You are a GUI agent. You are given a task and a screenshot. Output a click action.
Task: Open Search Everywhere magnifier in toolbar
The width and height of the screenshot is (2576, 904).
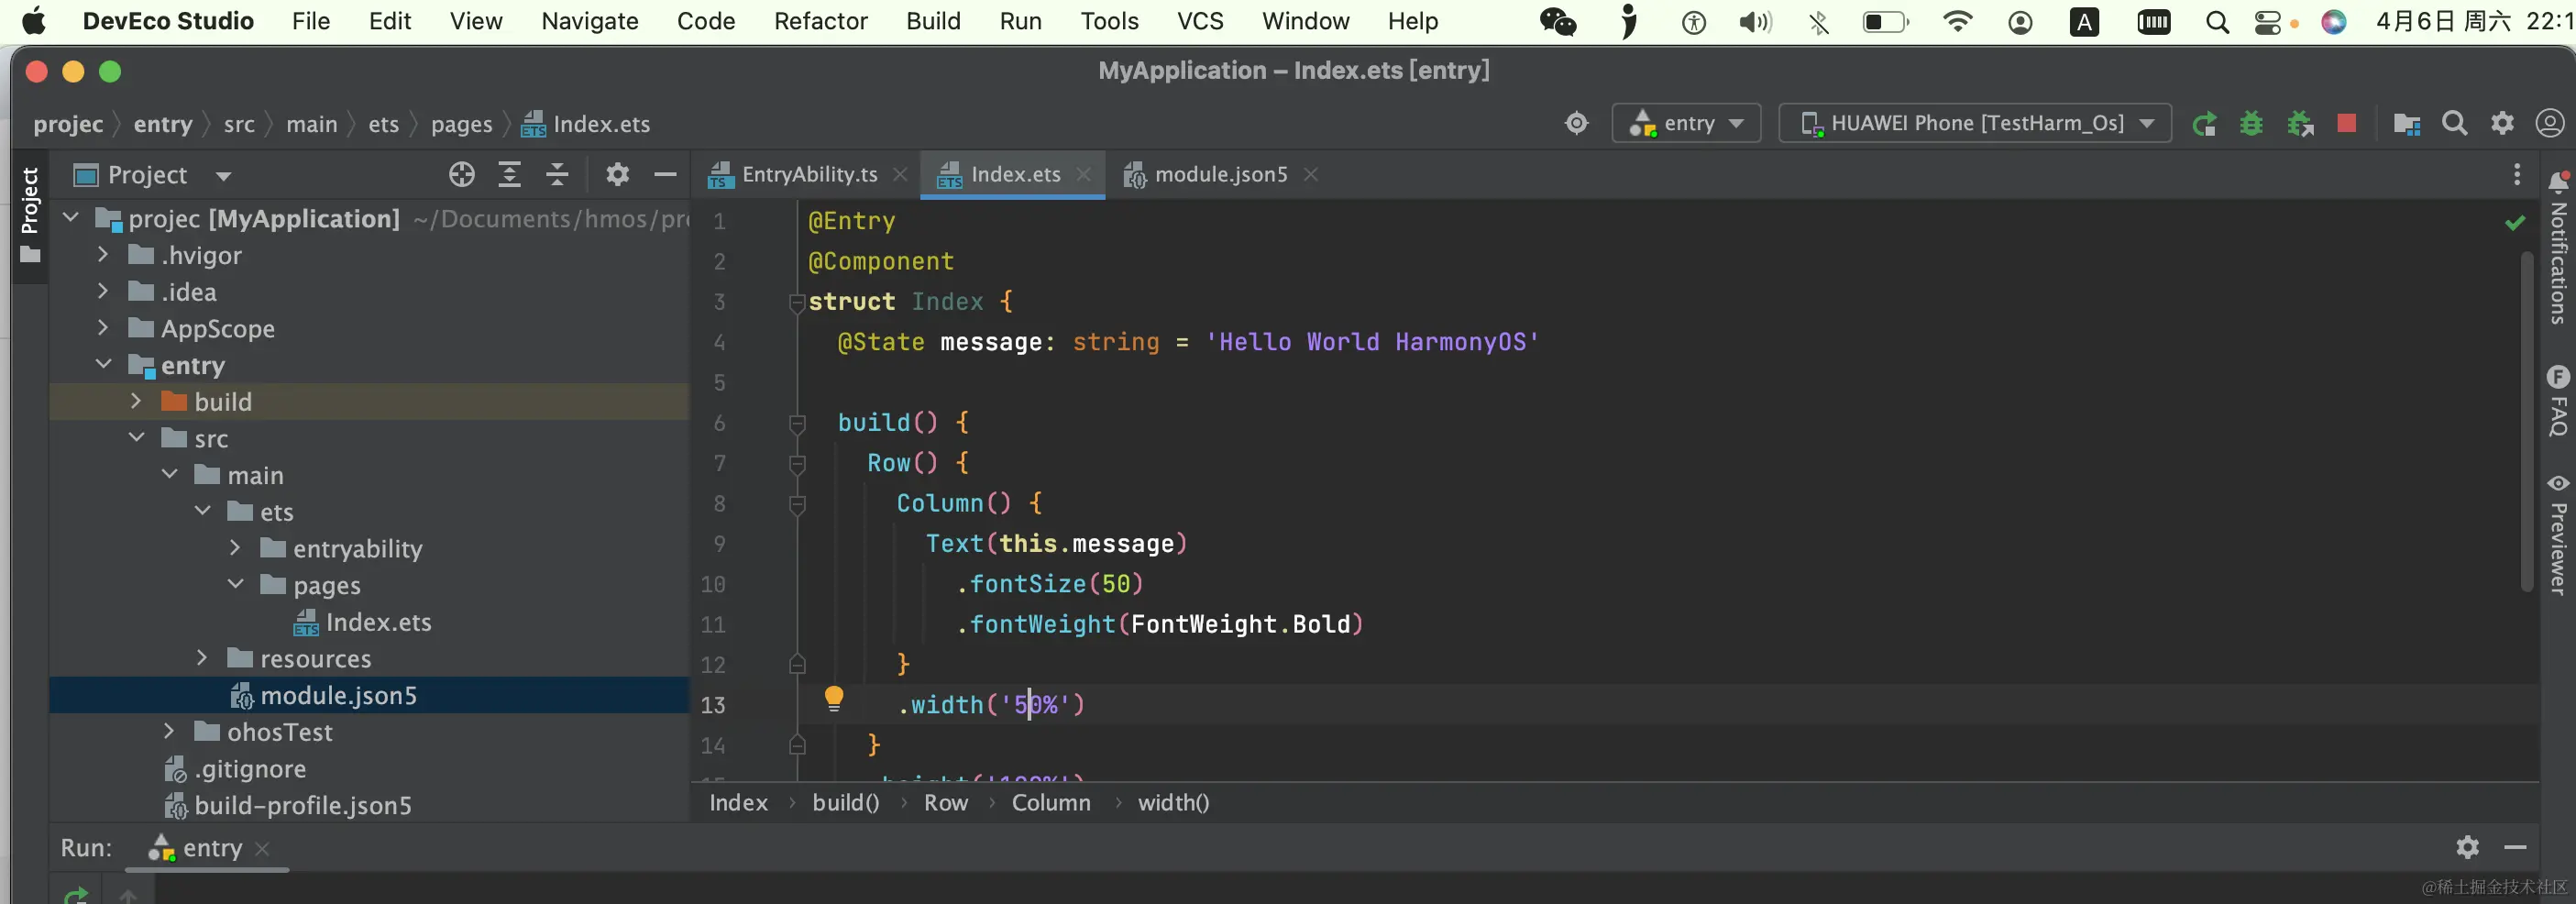point(2454,123)
